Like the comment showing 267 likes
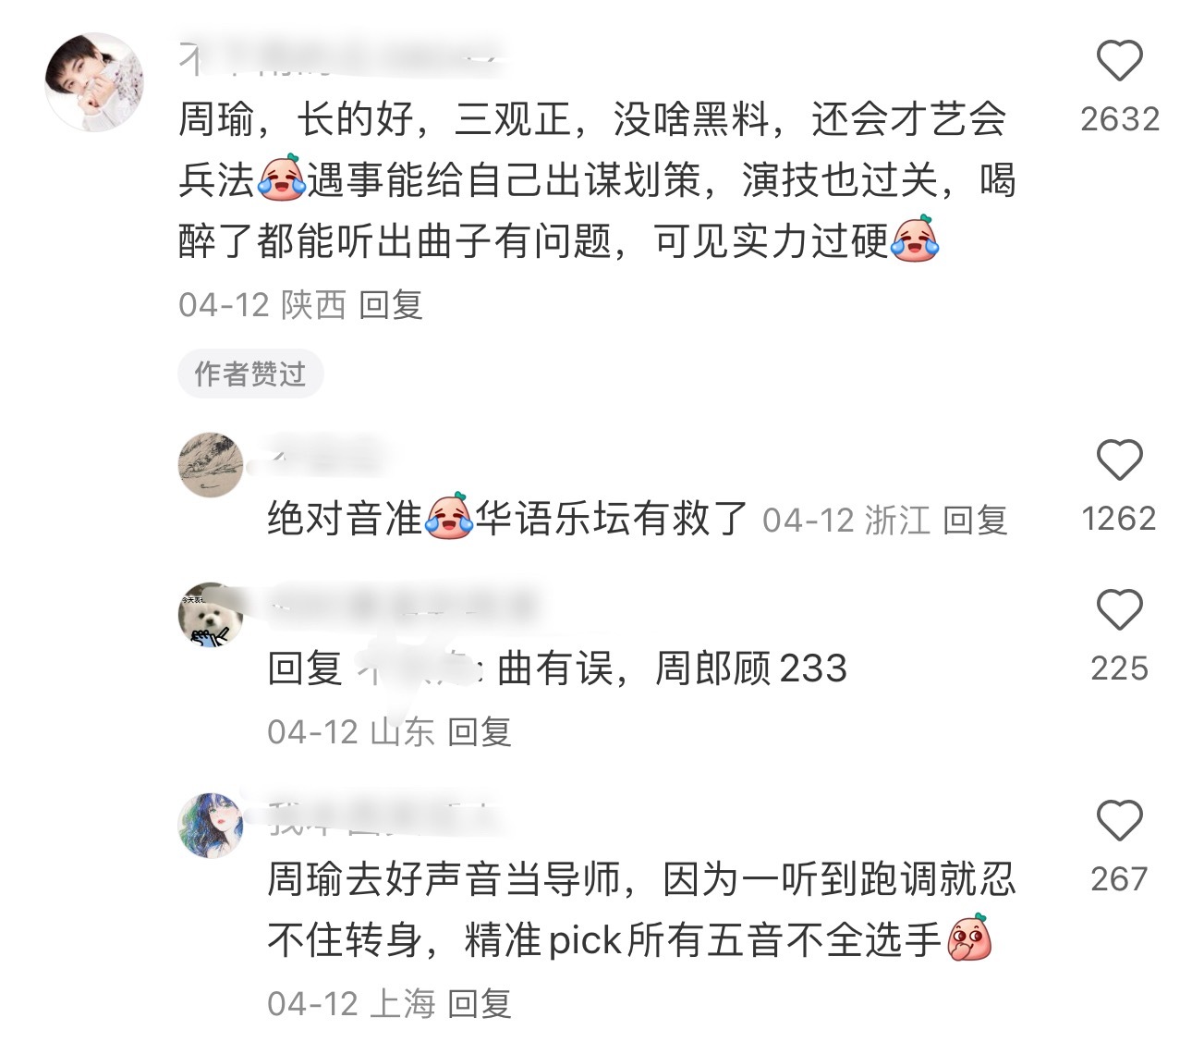Image resolution: width=1192 pixels, height=1042 pixels. coord(1119,820)
